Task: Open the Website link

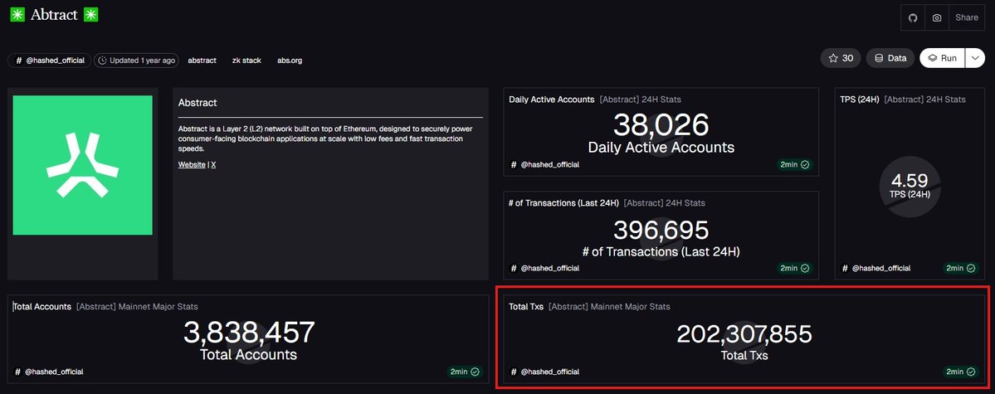Action: tap(192, 164)
